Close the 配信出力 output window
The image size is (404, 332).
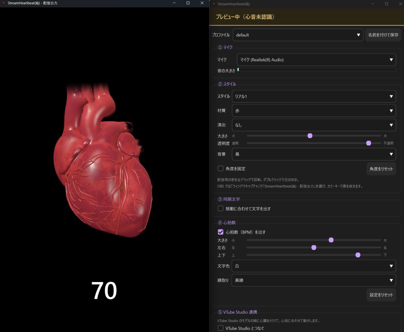pyautogui.click(x=202, y=3)
